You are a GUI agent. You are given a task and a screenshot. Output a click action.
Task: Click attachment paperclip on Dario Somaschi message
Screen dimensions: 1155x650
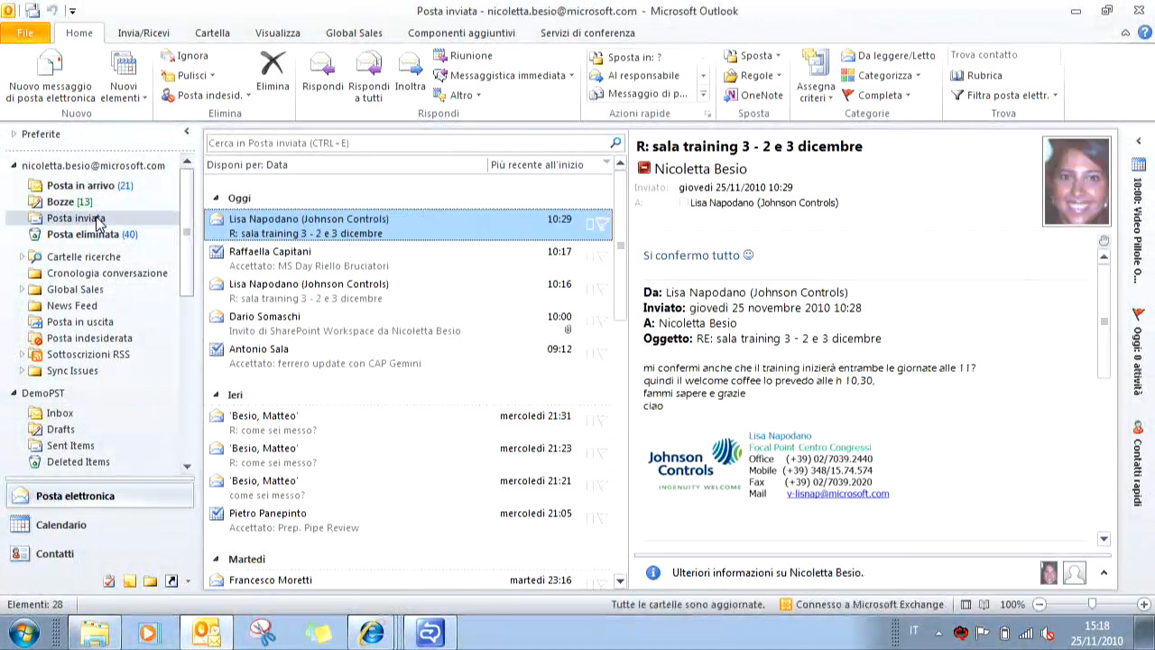568,330
